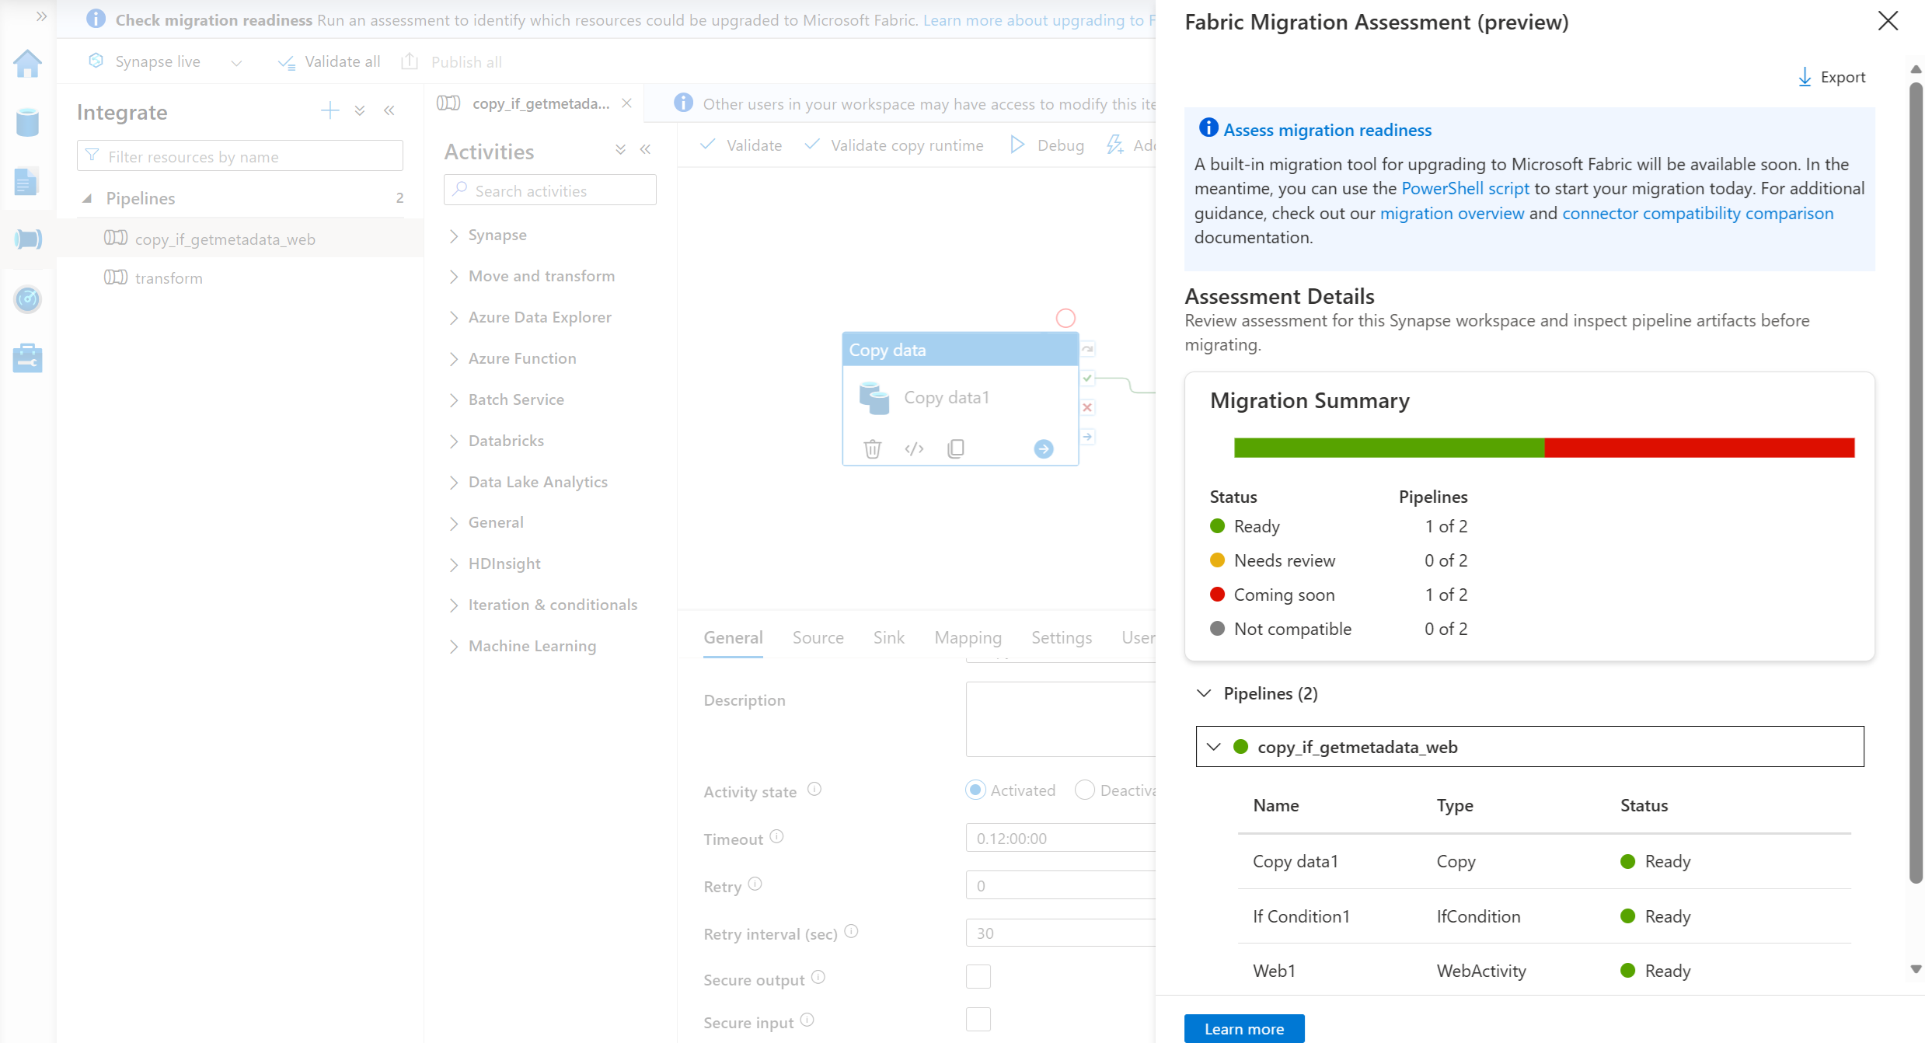The height and width of the screenshot is (1043, 1925).
Task: Click the Learn more button
Action: pyautogui.click(x=1243, y=1028)
